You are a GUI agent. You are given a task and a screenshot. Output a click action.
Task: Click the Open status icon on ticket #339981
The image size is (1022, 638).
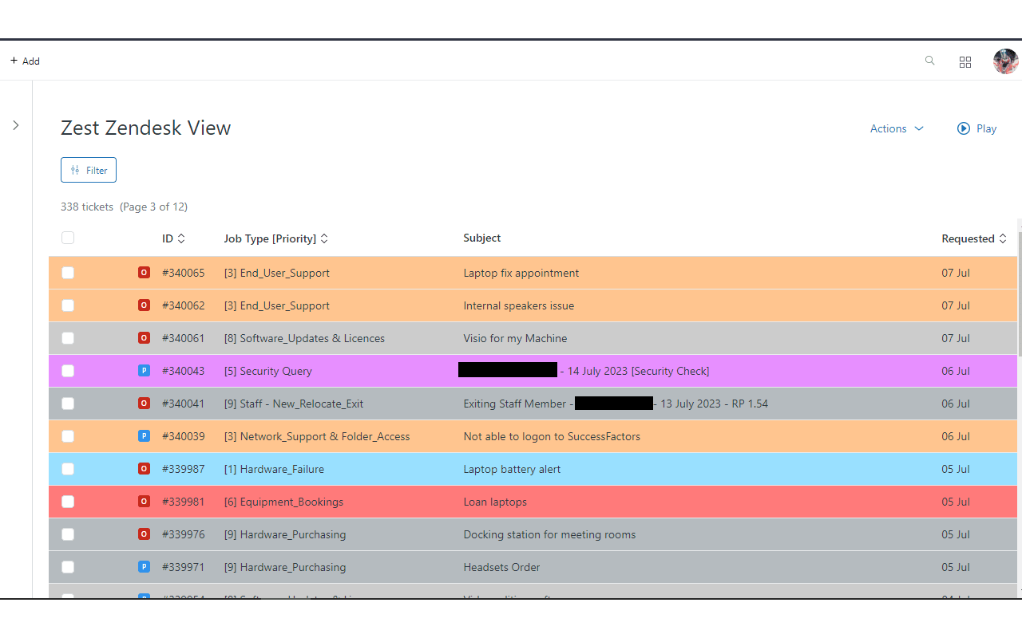(144, 502)
